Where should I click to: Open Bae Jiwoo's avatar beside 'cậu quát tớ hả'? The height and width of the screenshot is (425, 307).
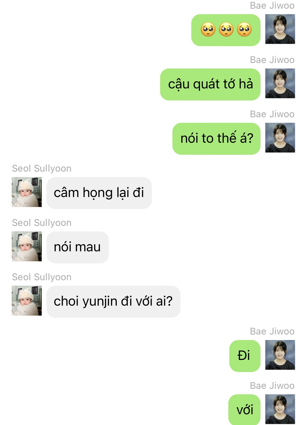click(x=280, y=83)
